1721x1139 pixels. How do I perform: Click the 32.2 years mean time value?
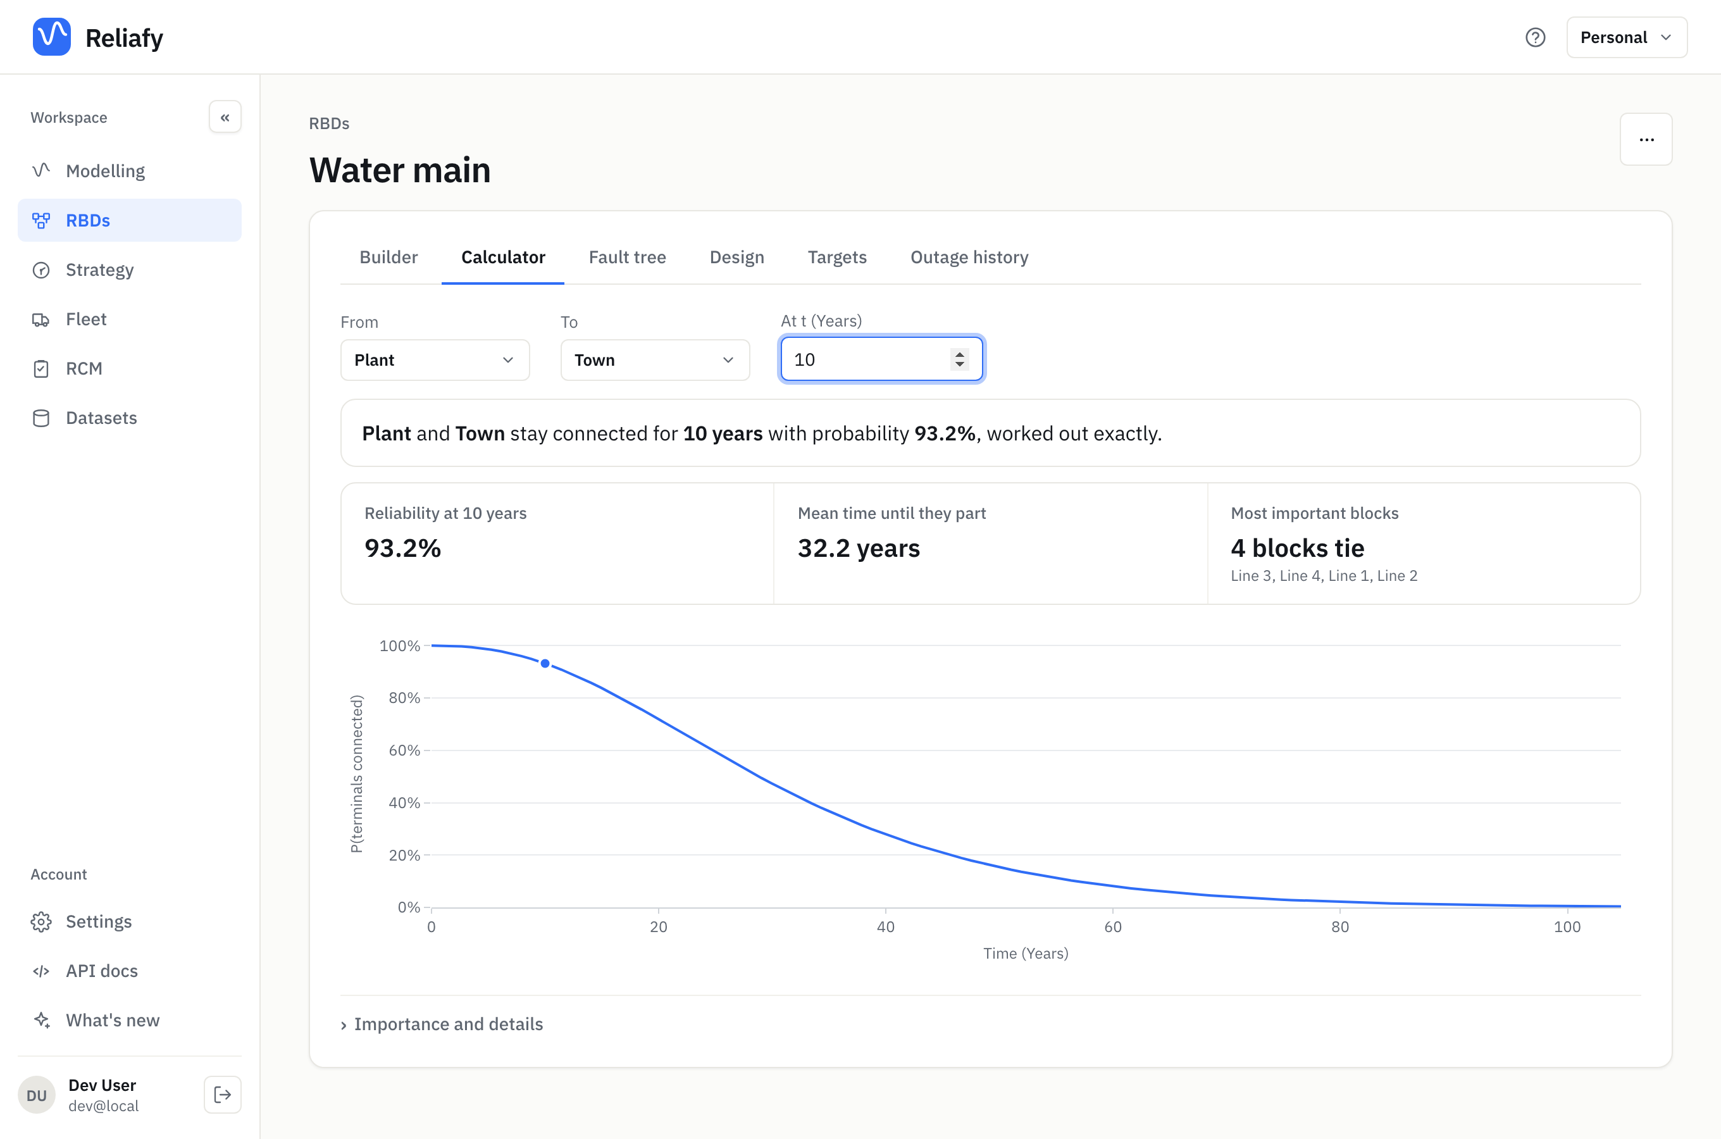[x=859, y=549]
